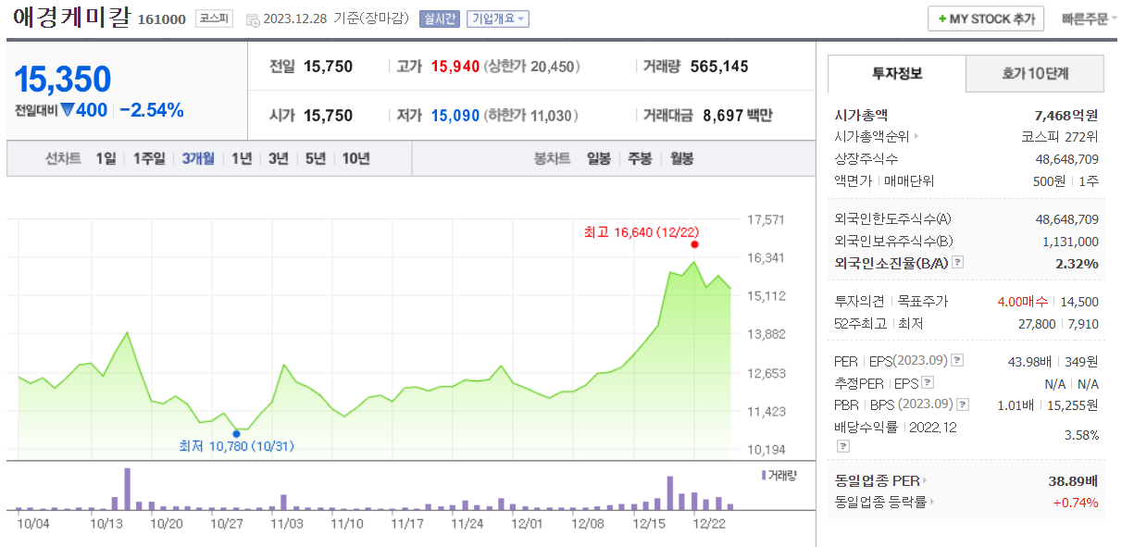This screenshot has width=1134, height=547.
Task: Click the 거래량 legend marker
Action: 764,475
